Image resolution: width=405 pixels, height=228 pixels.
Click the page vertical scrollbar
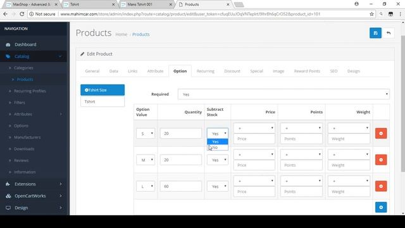402,104
